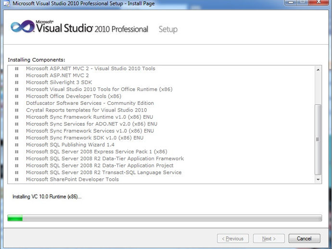Select Microsoft Sync Framework Runtime v1.0 (x86) ENU
332x249 pixels.
click(x=89, y=117)
